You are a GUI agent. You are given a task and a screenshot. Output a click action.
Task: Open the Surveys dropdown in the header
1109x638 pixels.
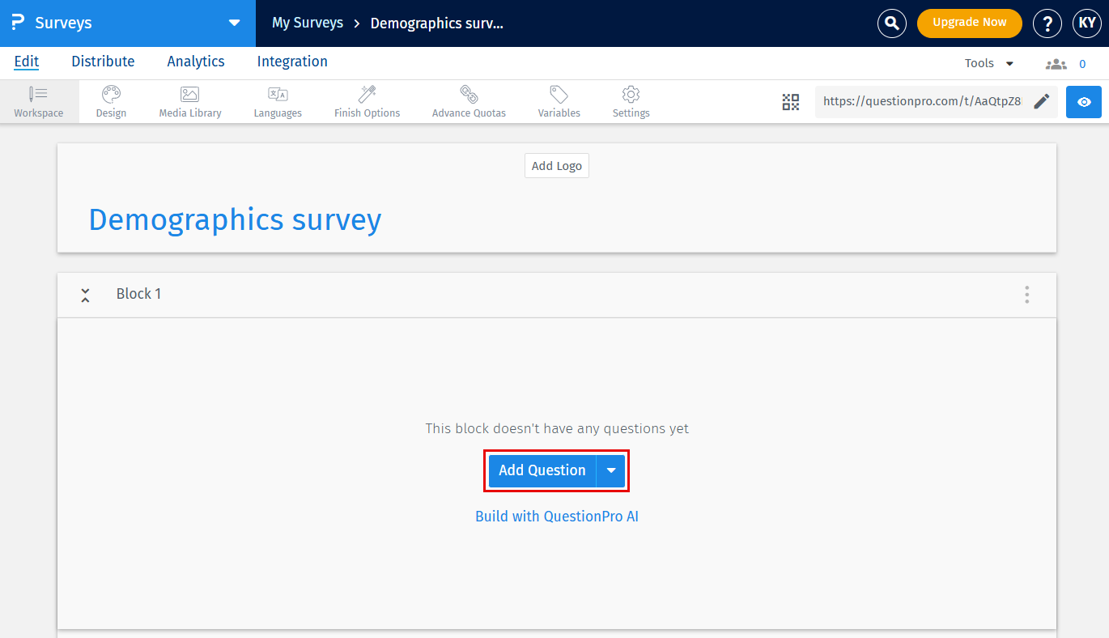(233, 23)
